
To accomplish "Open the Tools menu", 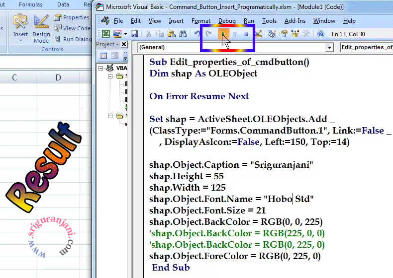I will point(269,21).
